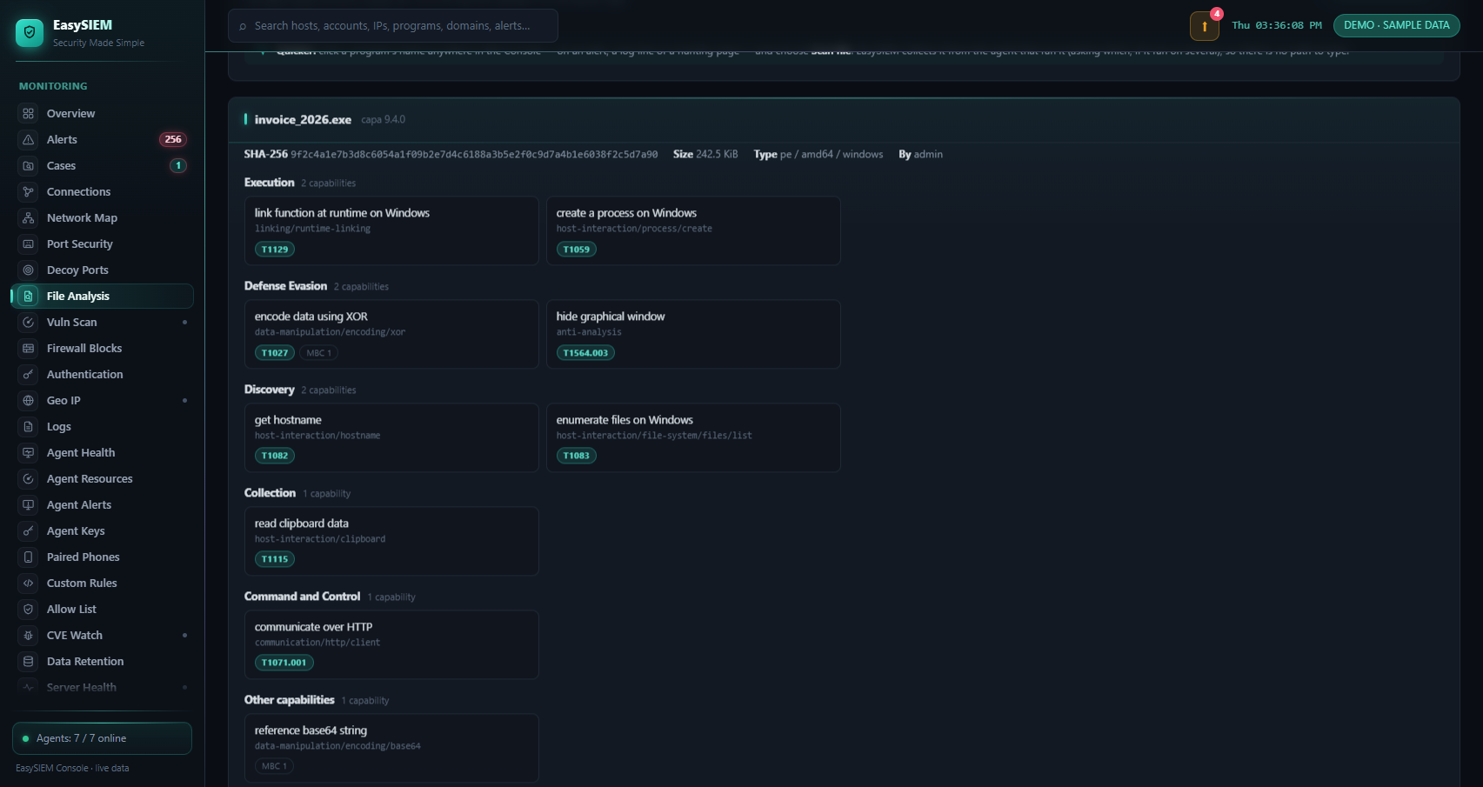This screenshot has height=787, width=1483.
Task: Click the Allow List shield icon
Action: [29, 610]
